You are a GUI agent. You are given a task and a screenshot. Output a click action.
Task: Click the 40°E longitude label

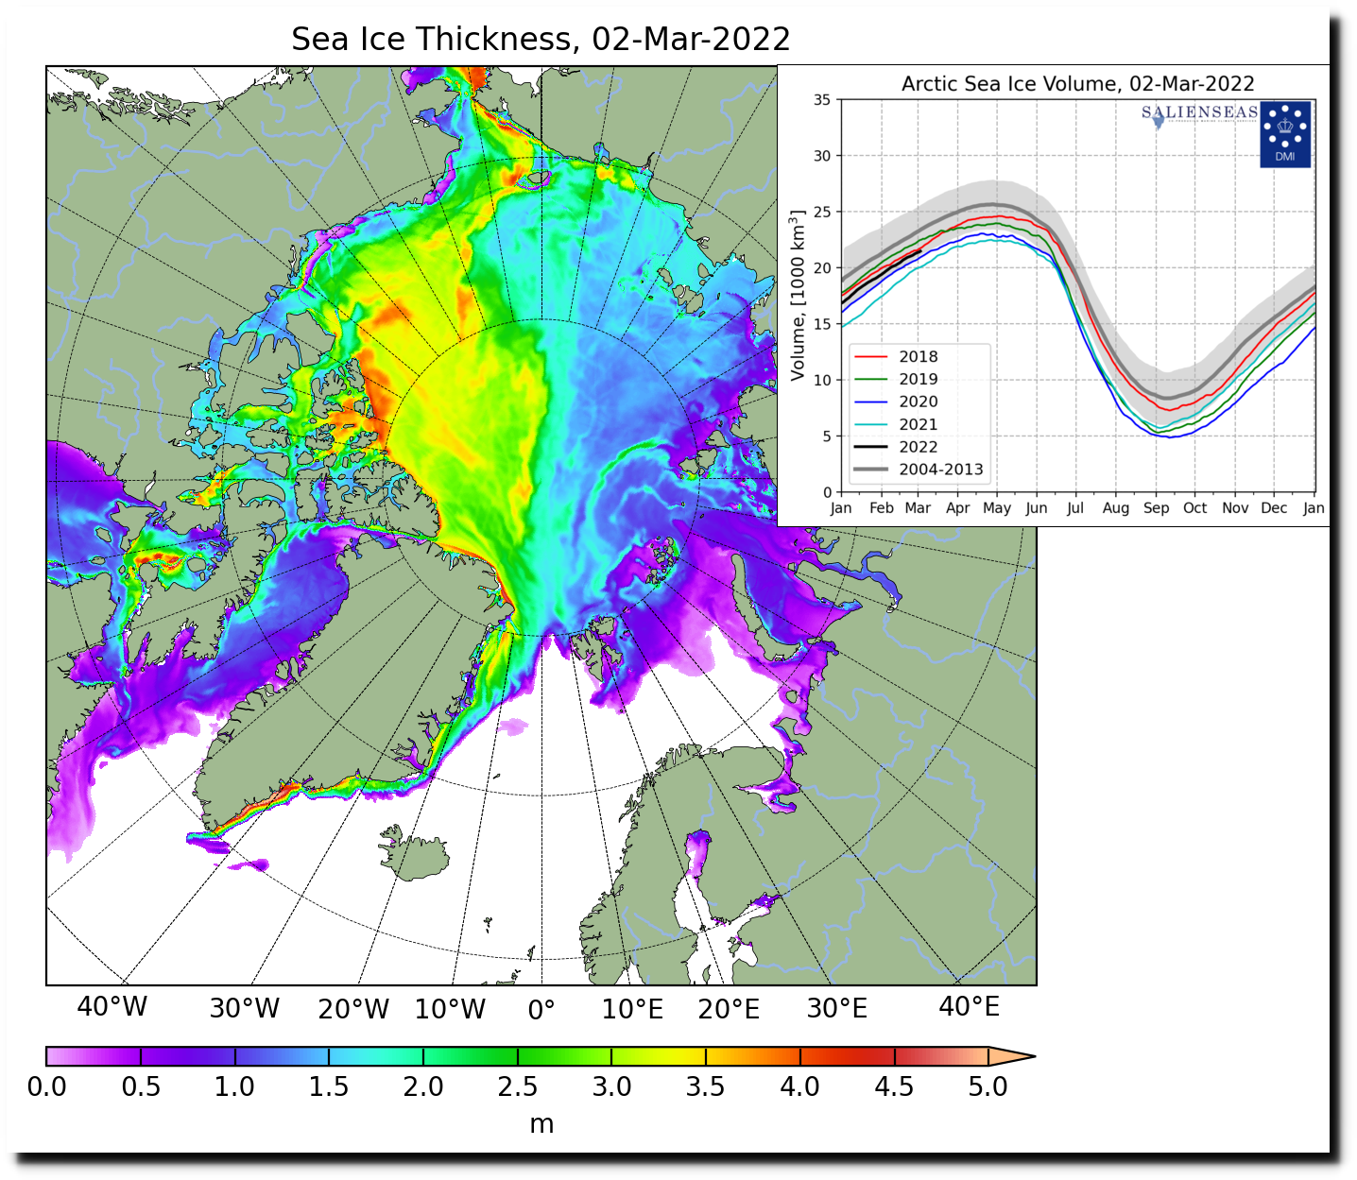click(969, 1006)
